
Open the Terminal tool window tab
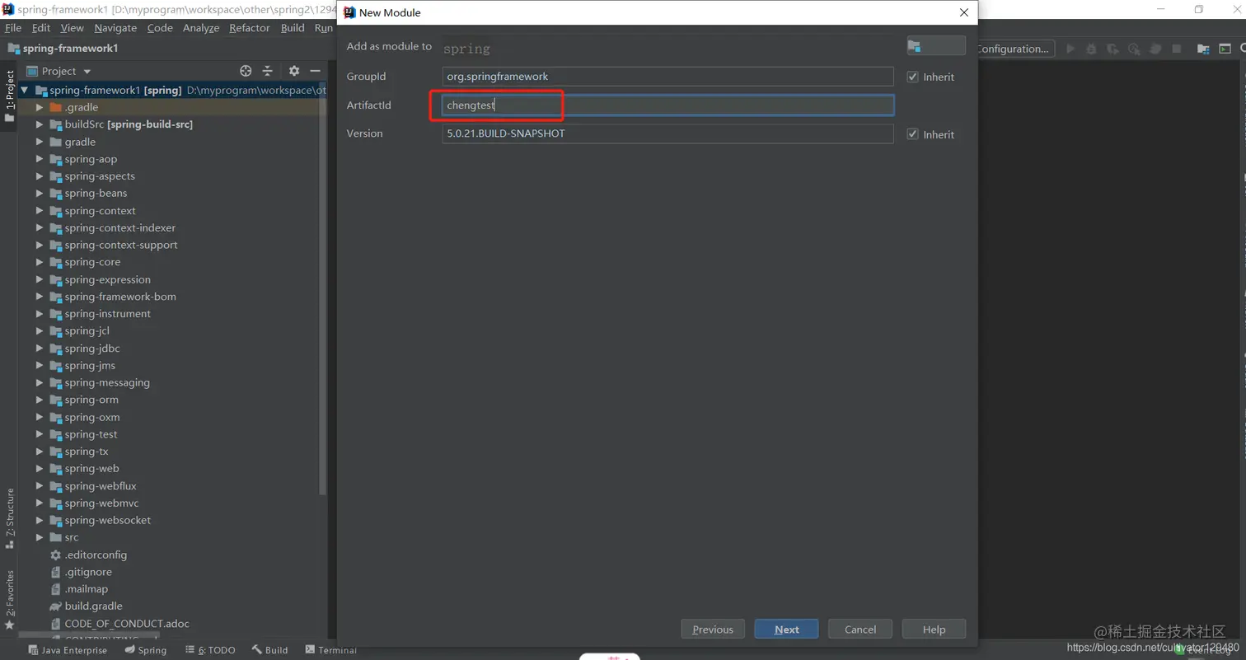coord(330,650)
